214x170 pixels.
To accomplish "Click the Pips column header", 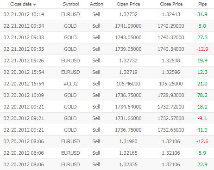I will 202,4.
